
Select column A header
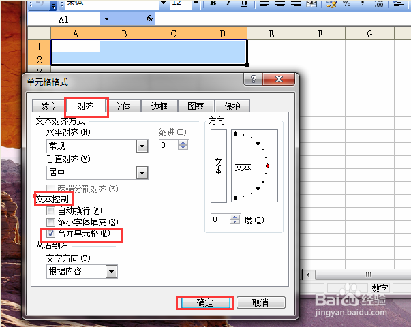[75, 33]
